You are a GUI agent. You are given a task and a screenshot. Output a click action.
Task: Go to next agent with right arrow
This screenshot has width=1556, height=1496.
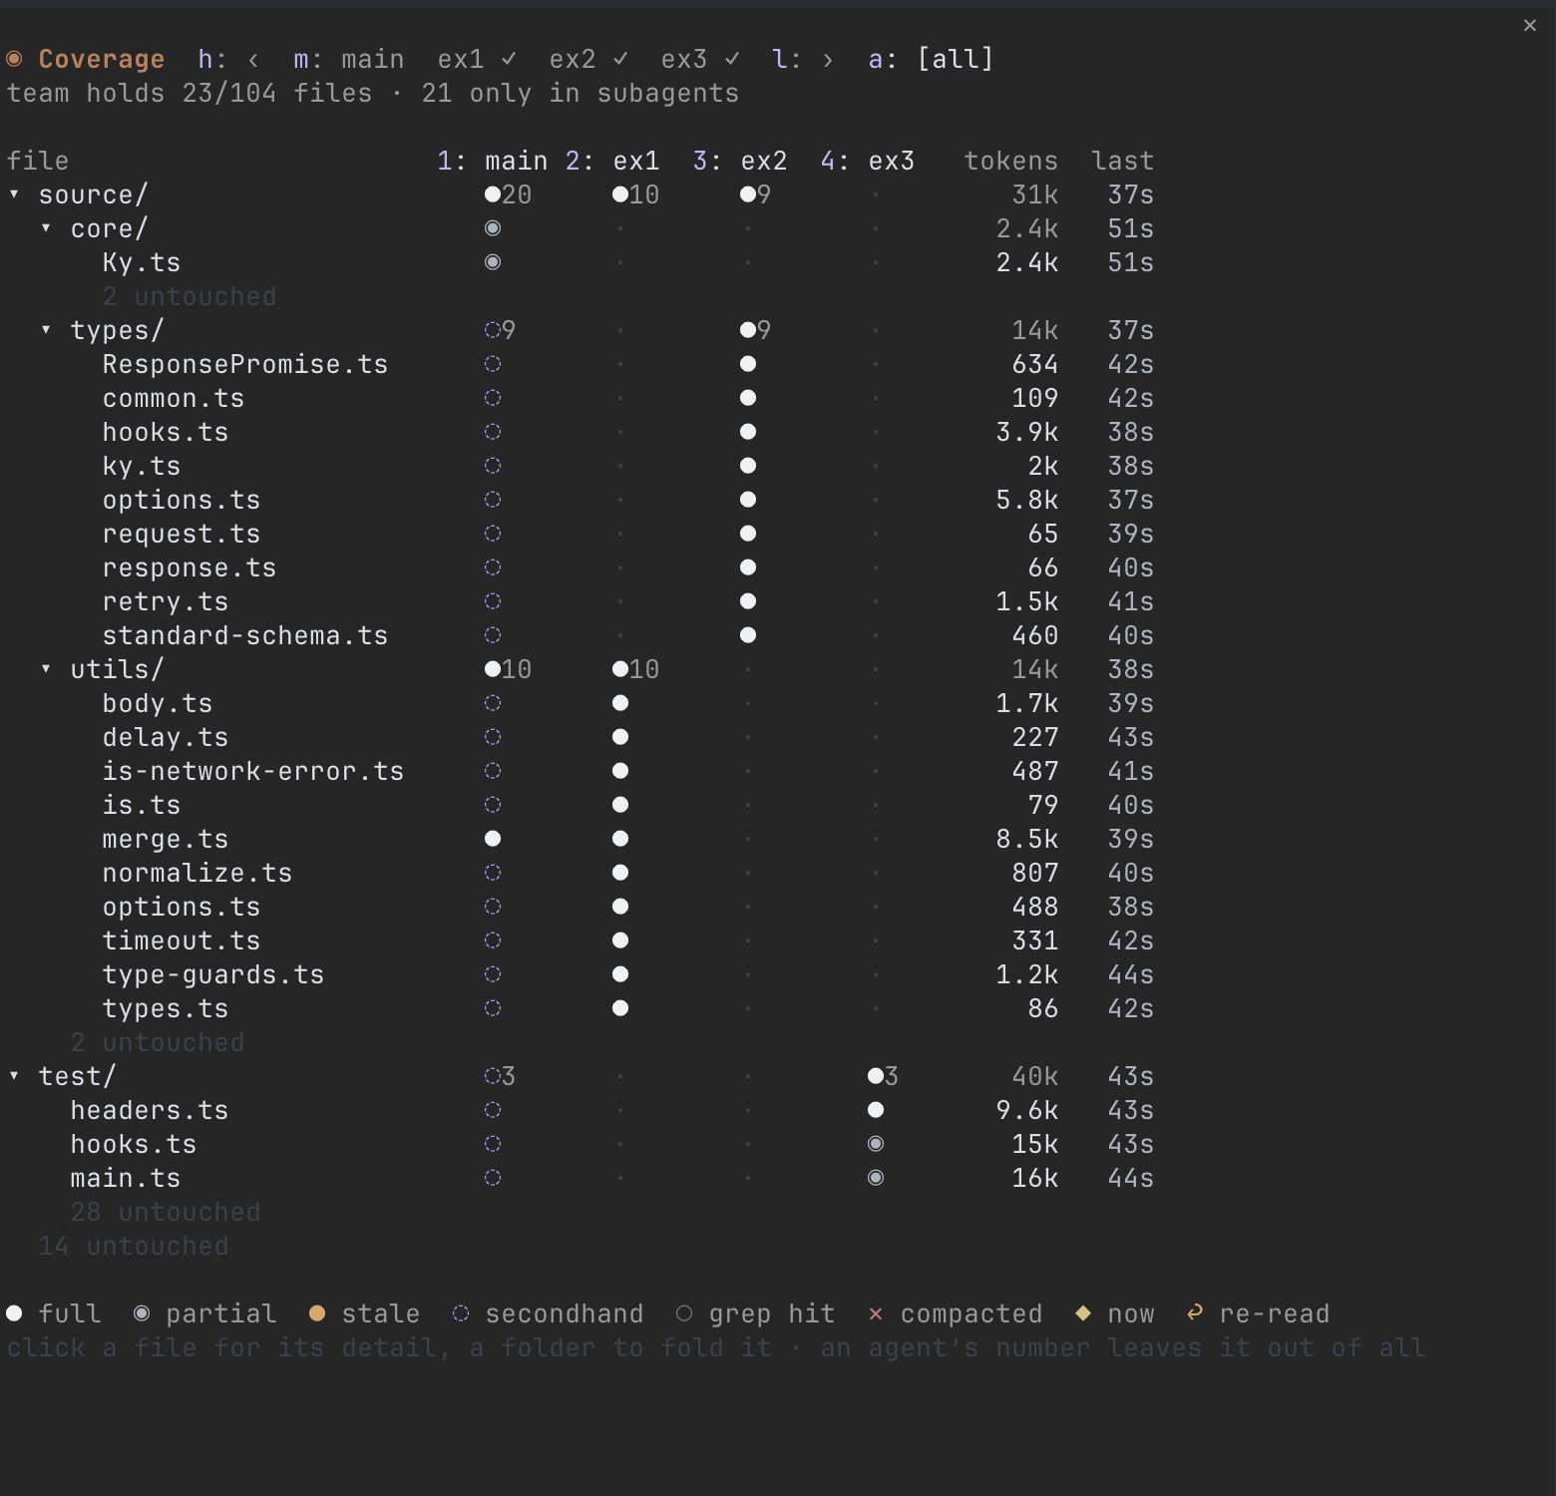pos(828,59)
